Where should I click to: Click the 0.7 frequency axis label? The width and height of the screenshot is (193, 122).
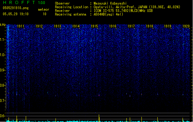pos(2,101)
